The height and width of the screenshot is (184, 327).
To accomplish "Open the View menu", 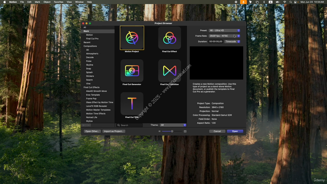I will (x=69, y=2).
